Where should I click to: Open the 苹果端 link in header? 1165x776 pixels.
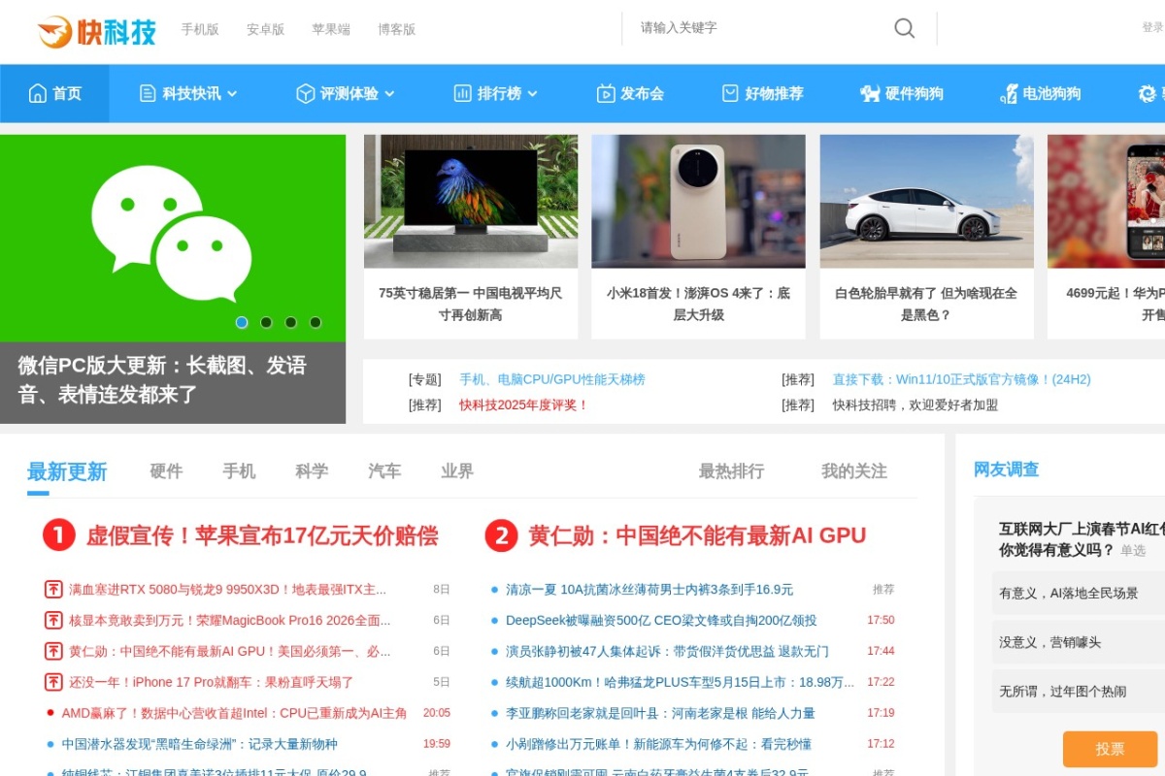coord(331,29)
